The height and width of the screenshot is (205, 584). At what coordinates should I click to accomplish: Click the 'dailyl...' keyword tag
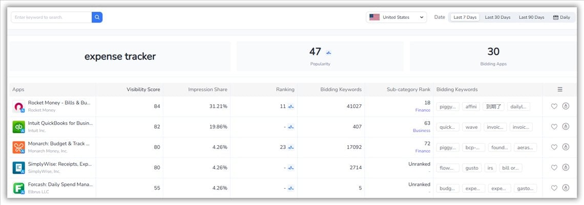point(518,106)
